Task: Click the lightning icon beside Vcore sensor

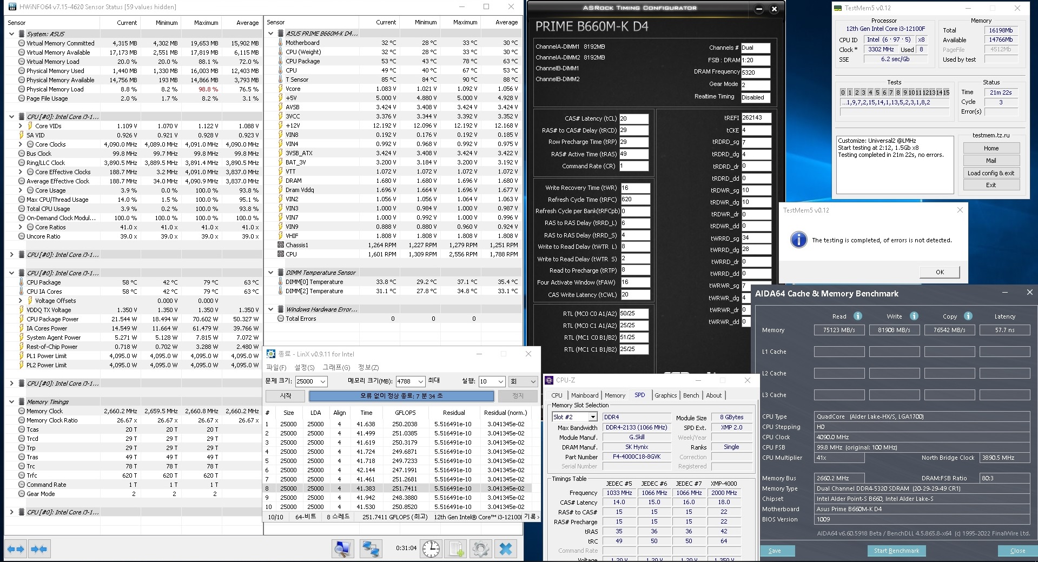Action: pyautogui.click(x=281, y=89)
